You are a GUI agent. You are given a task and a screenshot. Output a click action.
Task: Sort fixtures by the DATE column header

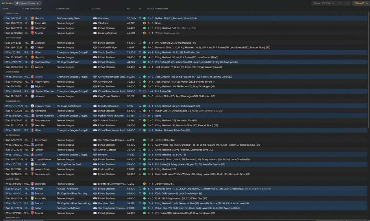tap(6, 9)
